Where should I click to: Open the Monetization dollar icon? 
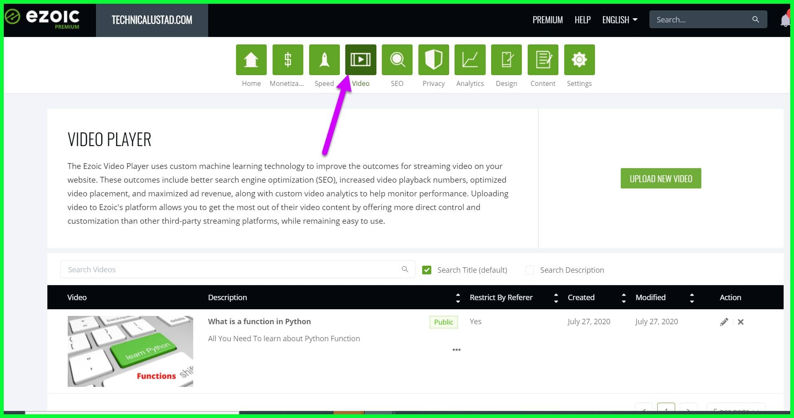point(288,60)
